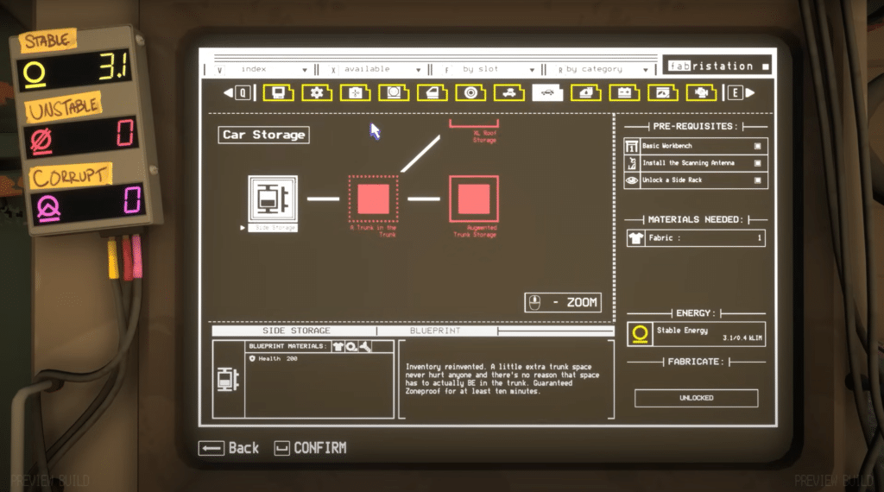Open the engine category tab
Viewport: 884px width, 492px height.
[701, 92]
